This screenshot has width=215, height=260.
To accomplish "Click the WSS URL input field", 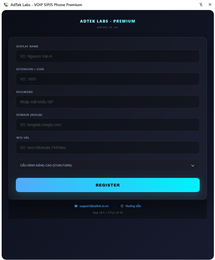I will click(108, 148).
